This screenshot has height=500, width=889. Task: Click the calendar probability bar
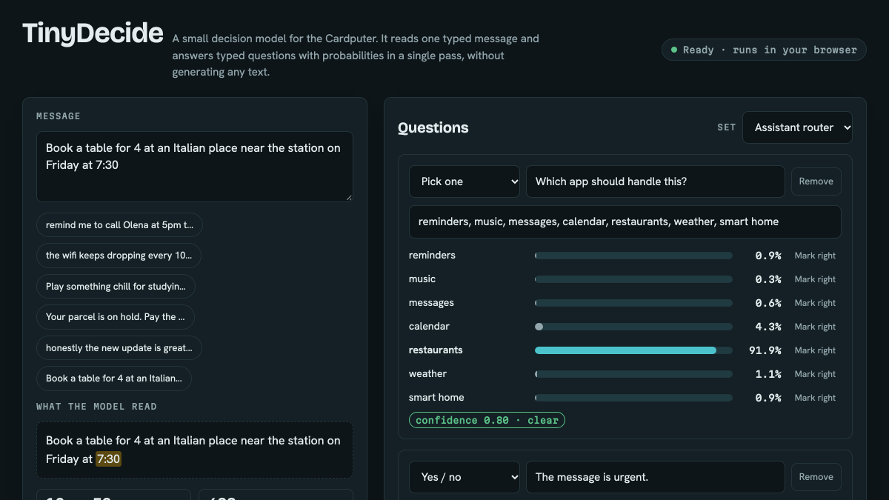pyautogui.click(x=633, y=327)
